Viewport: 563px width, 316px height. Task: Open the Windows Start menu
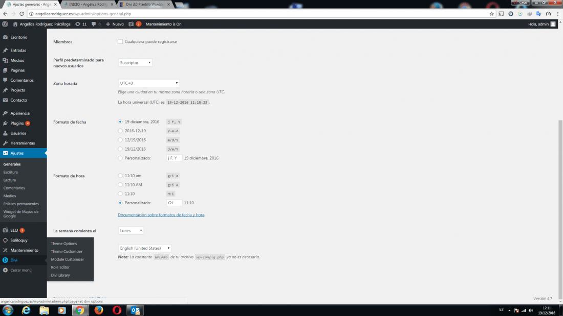(x=8, y=310)
